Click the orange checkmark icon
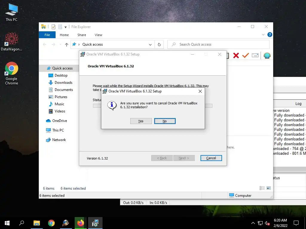This screenshot has height=229, width=306. tap(246, 55)
